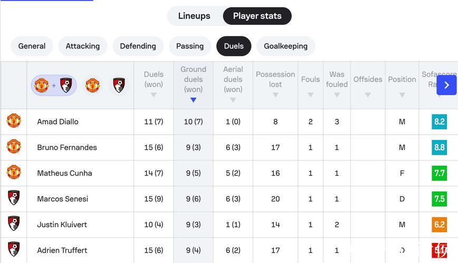Viewport: 458px width, 263px height.
Task: Sort by Possession lost column
Action: (x=275, y=95)
